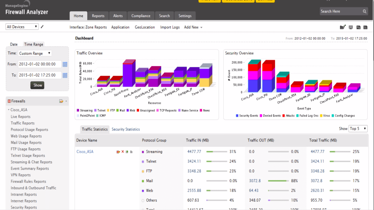Click the Squid Proxy bar in Traffic Overview
Screen dimensions: 374x210
tap(129, 73)
